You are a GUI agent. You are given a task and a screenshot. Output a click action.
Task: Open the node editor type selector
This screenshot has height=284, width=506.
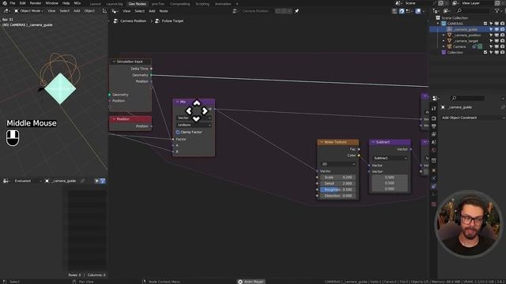click(115, 11)
